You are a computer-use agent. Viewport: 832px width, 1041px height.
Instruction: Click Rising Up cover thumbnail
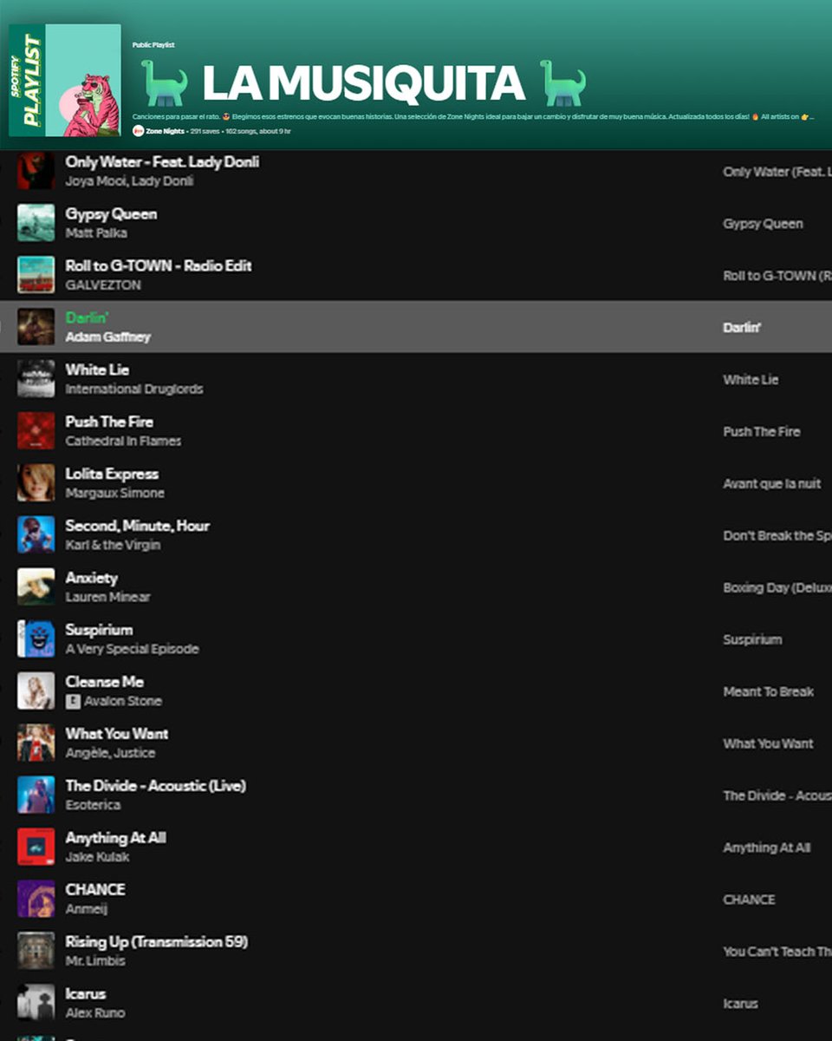pos(36,952)
